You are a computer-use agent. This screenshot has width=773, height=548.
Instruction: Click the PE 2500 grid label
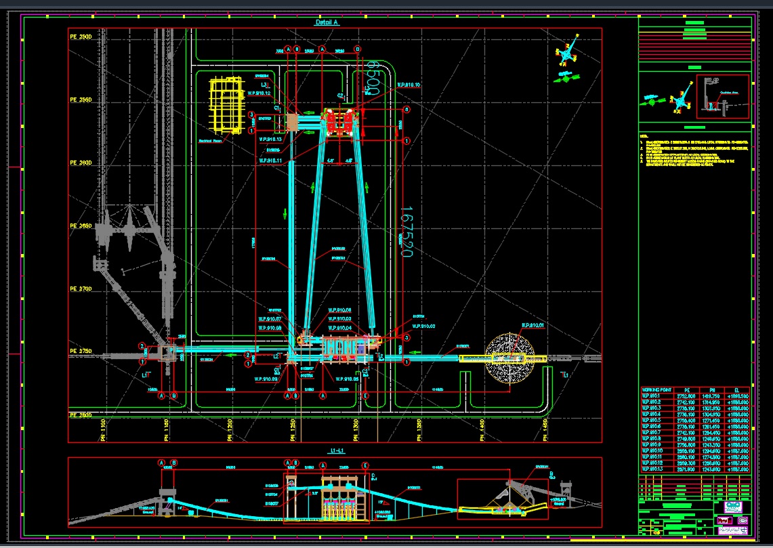click(81, 37)
